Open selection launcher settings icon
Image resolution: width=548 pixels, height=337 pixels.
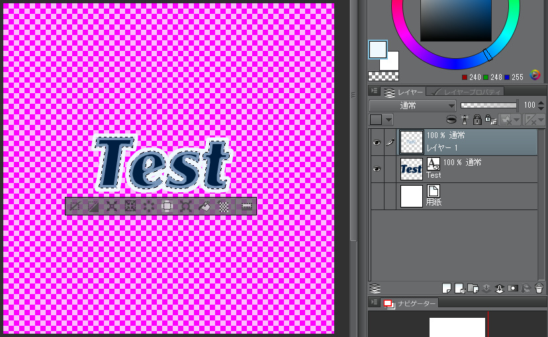point(246,207)
